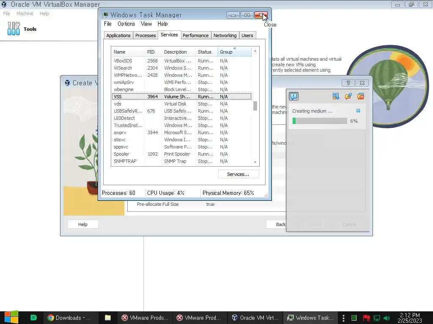Switch to first VMware Product taskbar window

tap(145, 318)
